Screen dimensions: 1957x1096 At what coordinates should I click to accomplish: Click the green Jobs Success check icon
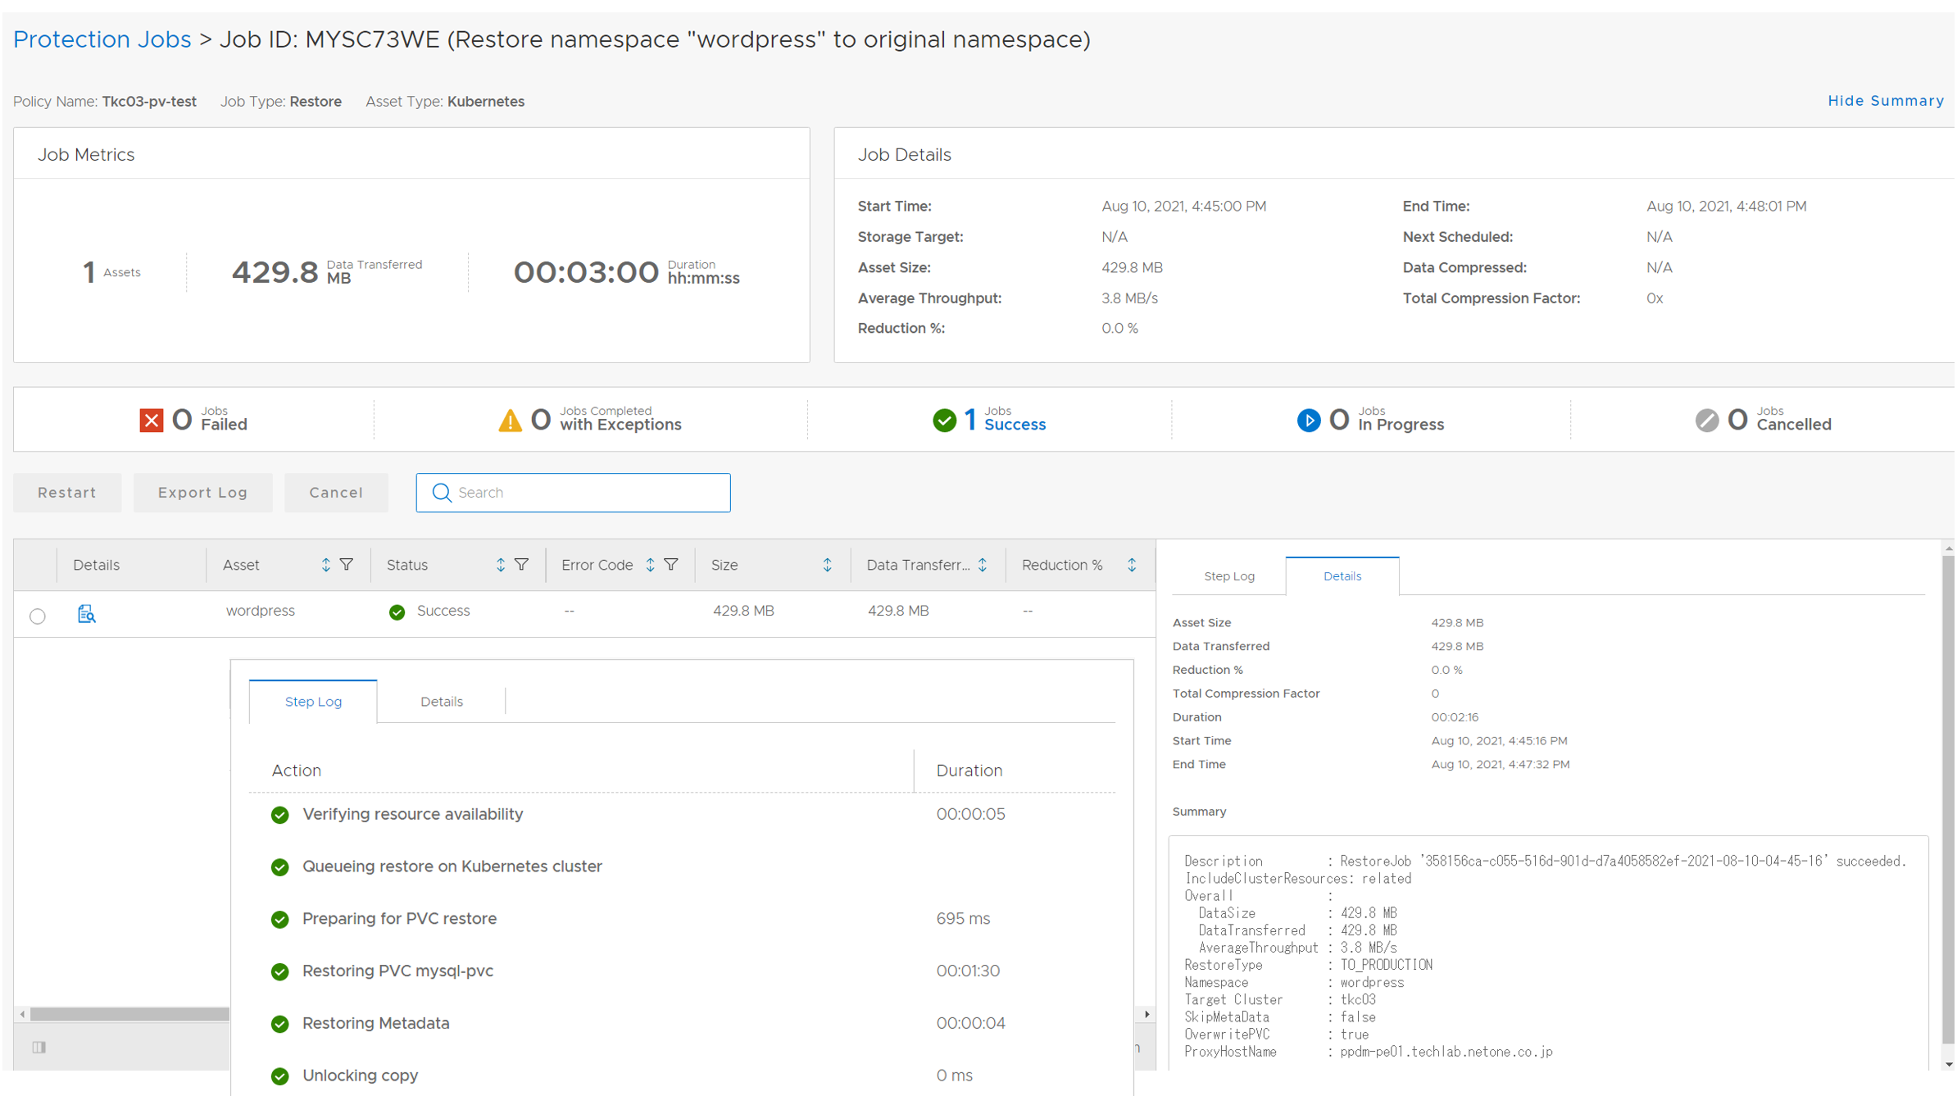[x=944, y=421]
